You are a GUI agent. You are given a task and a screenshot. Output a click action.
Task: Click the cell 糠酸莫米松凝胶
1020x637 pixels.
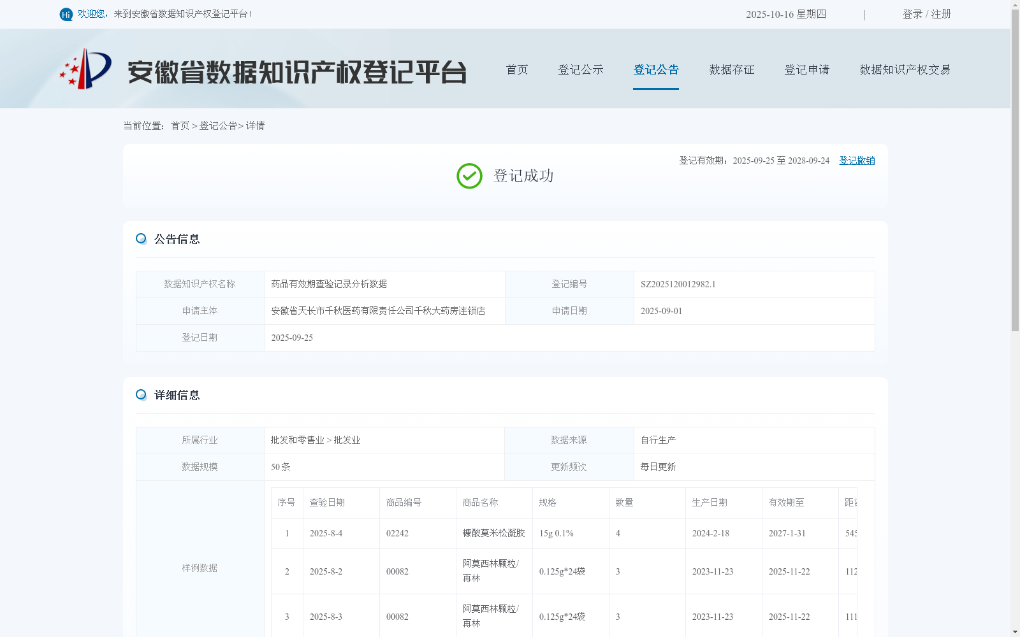point(494,533)
